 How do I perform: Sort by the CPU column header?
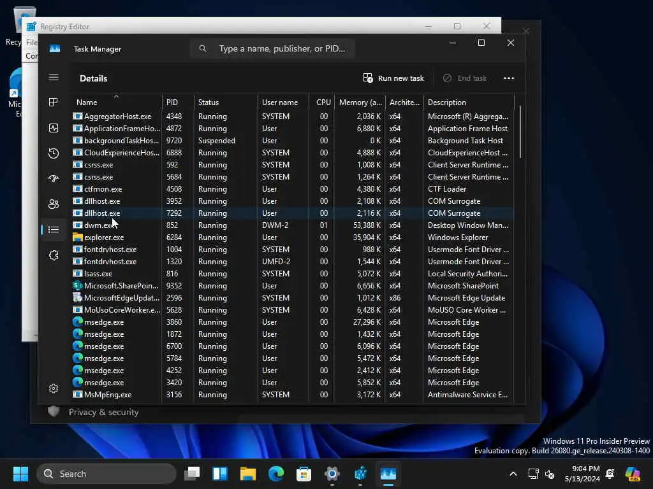coord(321,103)
